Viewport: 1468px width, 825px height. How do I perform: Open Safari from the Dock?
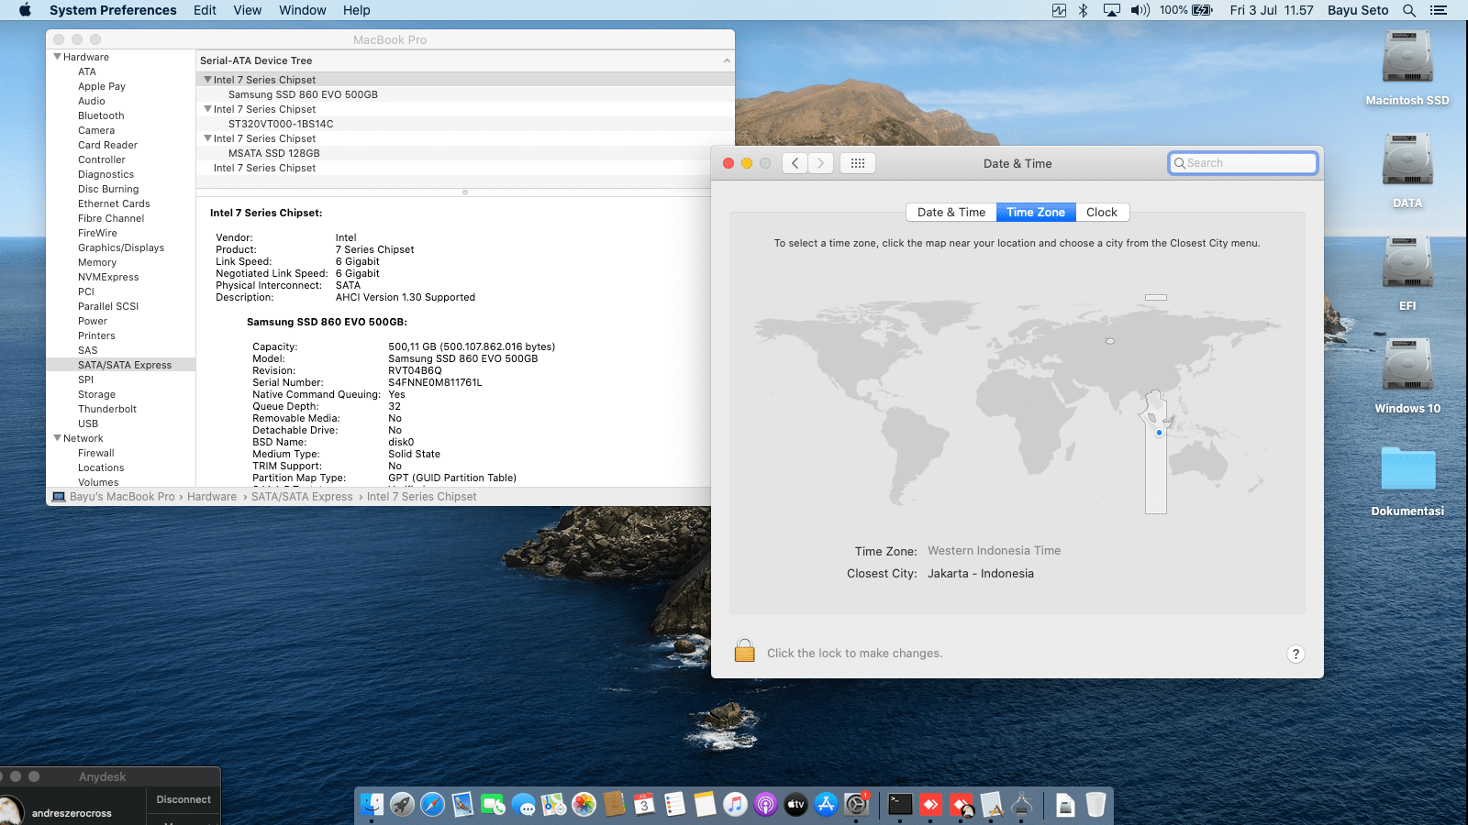pyautogui.click(x=432, y=805)
